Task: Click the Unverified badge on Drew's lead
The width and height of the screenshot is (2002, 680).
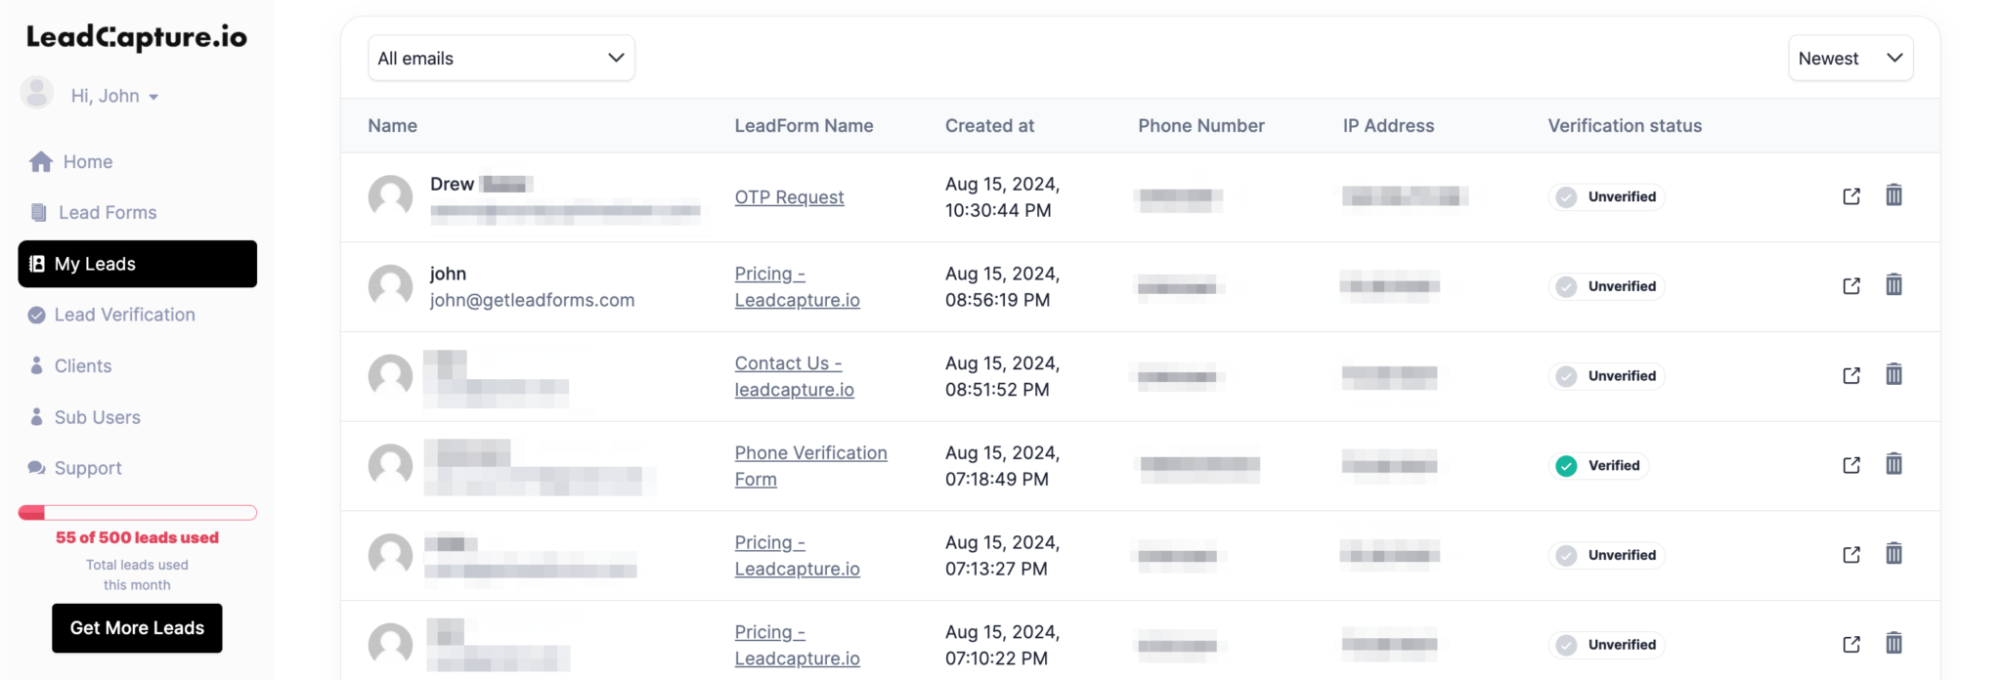Action: 1606,196
